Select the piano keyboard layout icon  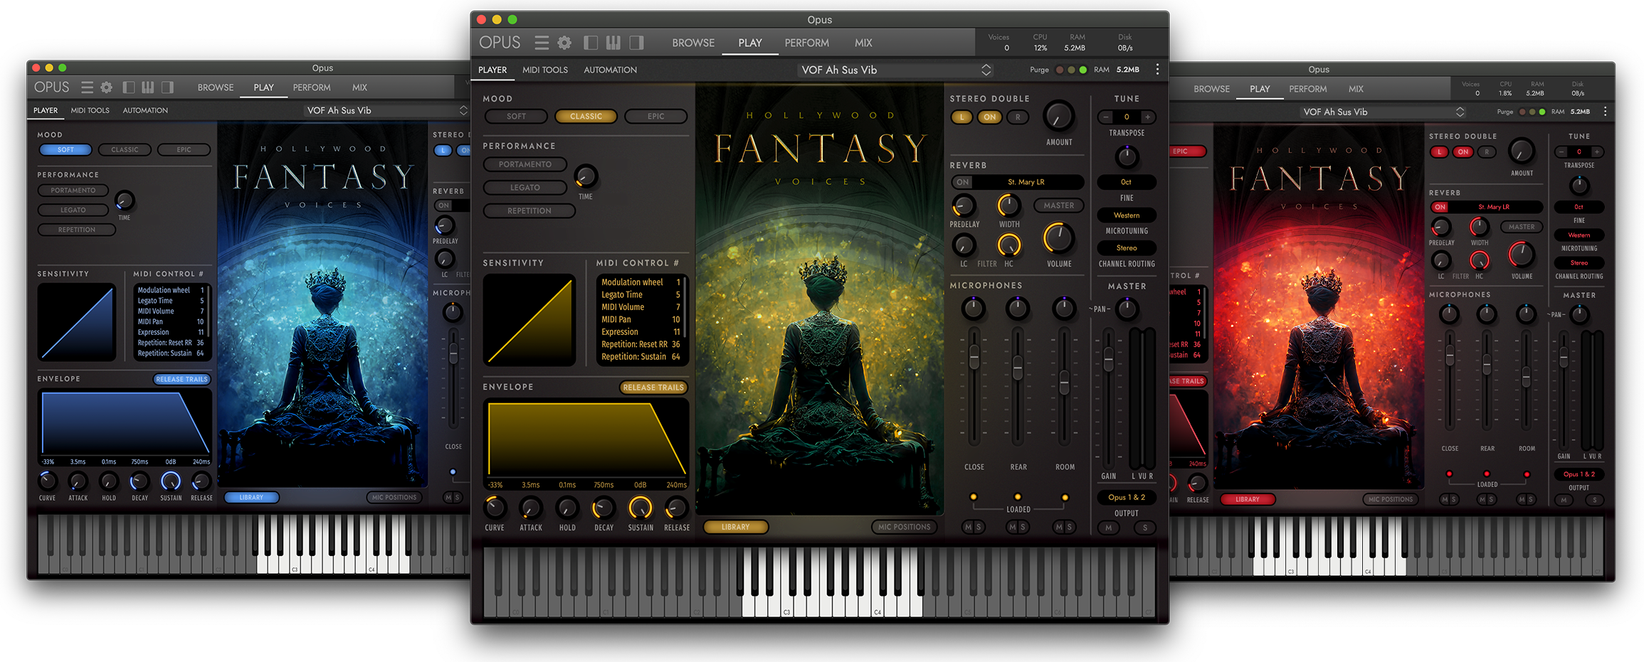613,42
